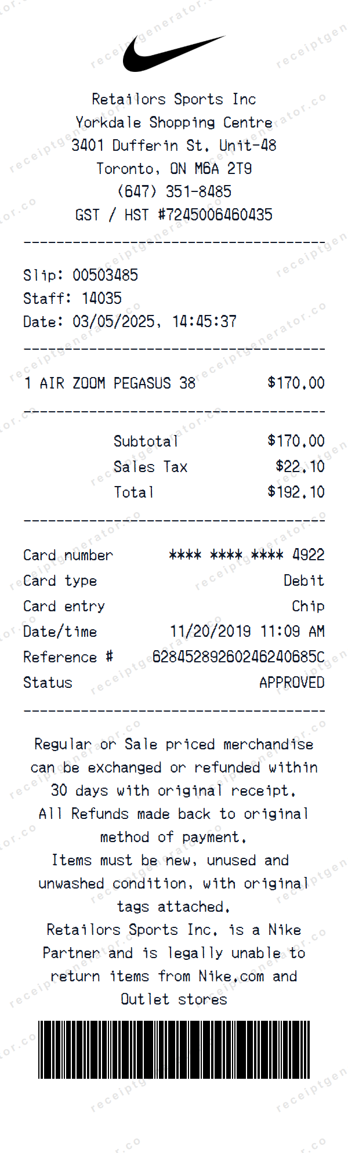Click the barcode at the receipt bottom
Image resolution: width=348 pixels, height=1153 pixels.
(174, 1049)
